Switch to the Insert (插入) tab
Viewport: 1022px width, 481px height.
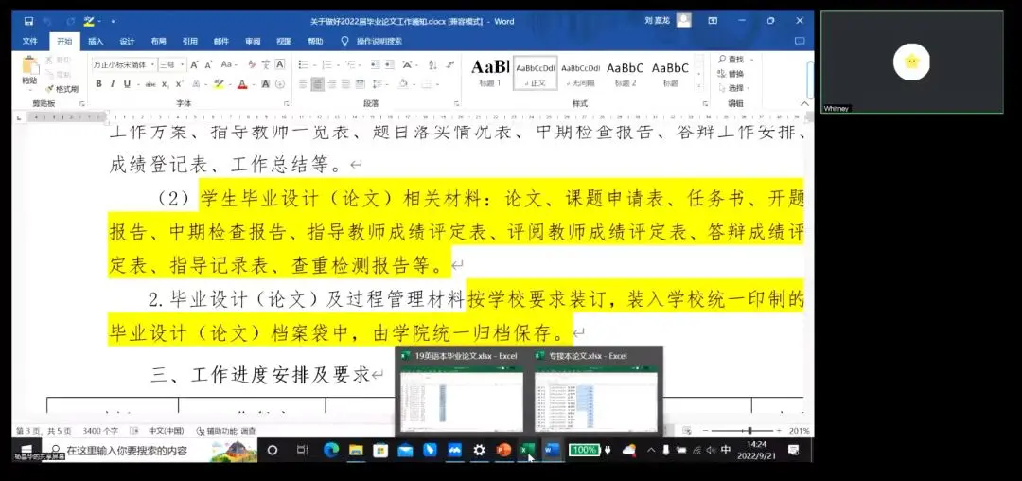click(x=96, y=41)
